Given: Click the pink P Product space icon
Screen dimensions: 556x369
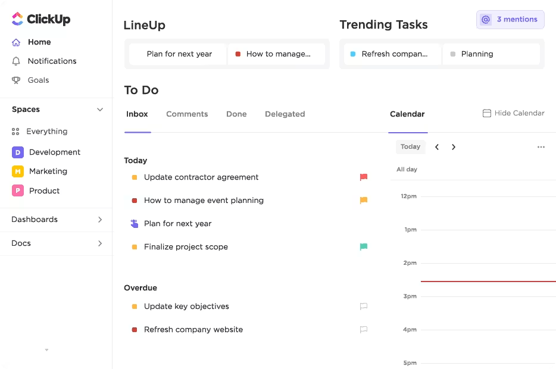Looking at the screenshot, I should 18,190.
